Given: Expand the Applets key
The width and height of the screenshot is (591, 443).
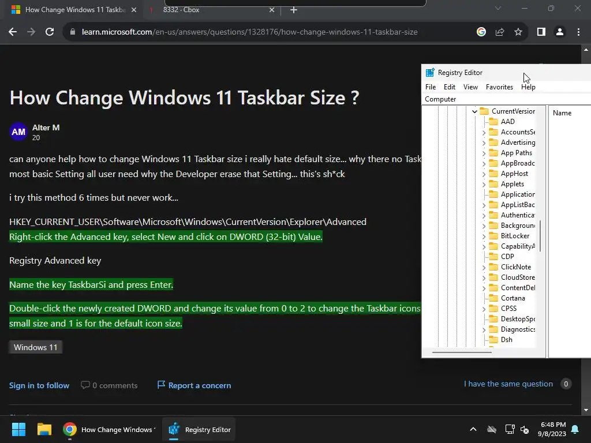Looking at the screenshot, I should tap(484, 184).
